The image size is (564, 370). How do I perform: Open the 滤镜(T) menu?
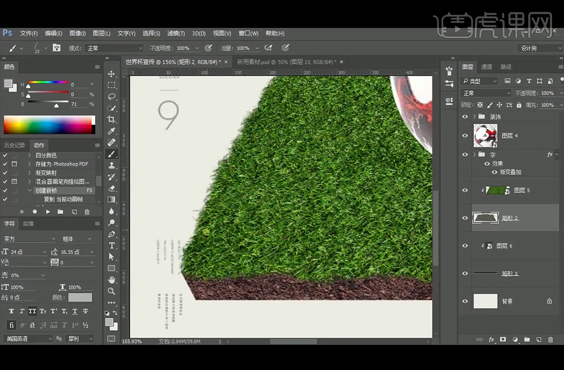(176, 34)
